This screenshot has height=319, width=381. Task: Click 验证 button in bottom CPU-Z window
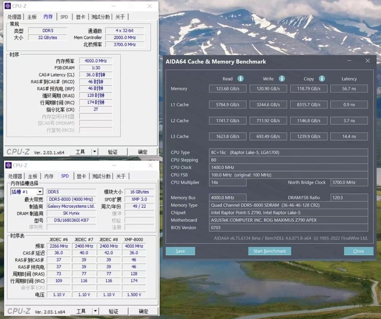pyautogui.click(x=114, y=311)
